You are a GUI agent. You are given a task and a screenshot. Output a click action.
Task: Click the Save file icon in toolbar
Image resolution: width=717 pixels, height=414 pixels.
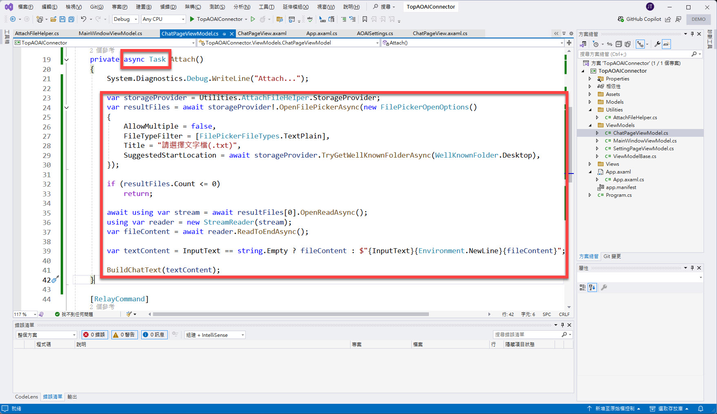click(x=62, y=19)
